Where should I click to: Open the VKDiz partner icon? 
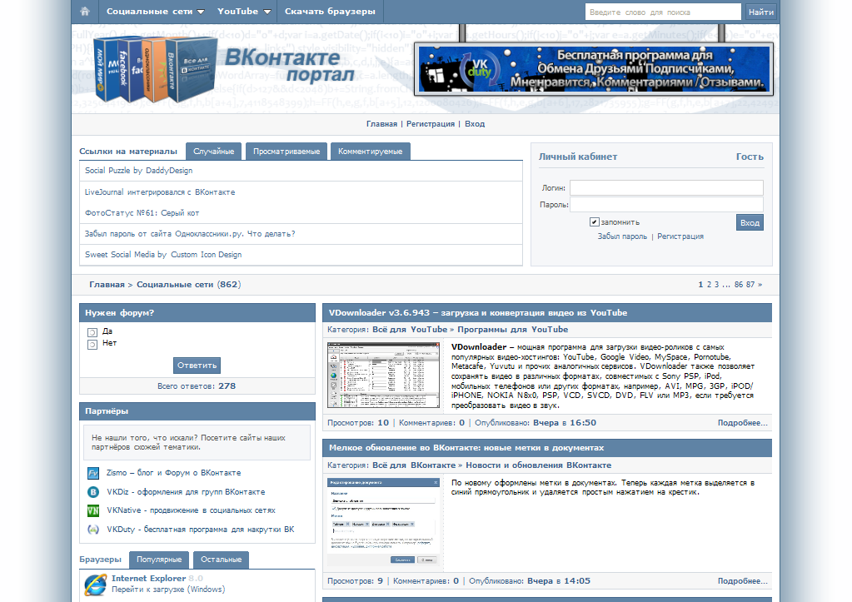[93, 492]
